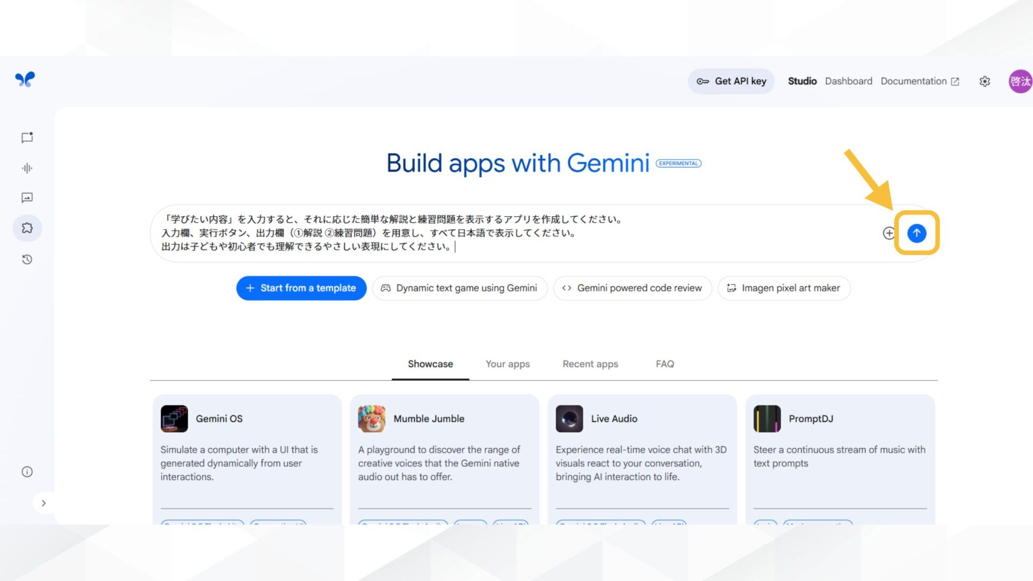
Task: Switch to the FAQ tab
Action: 664,364
